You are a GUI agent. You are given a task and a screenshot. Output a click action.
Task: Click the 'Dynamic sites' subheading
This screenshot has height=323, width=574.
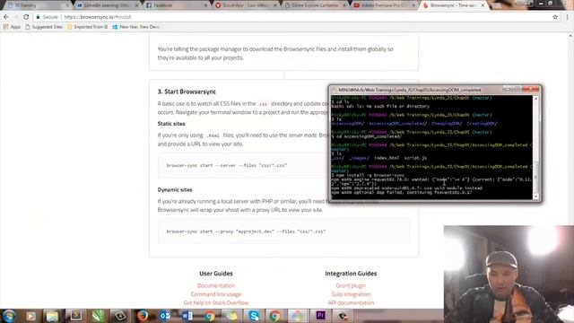[x=175, y=189]
